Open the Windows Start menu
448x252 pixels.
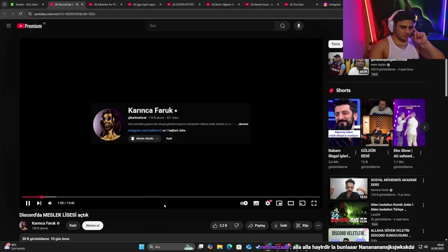(141, 247)
